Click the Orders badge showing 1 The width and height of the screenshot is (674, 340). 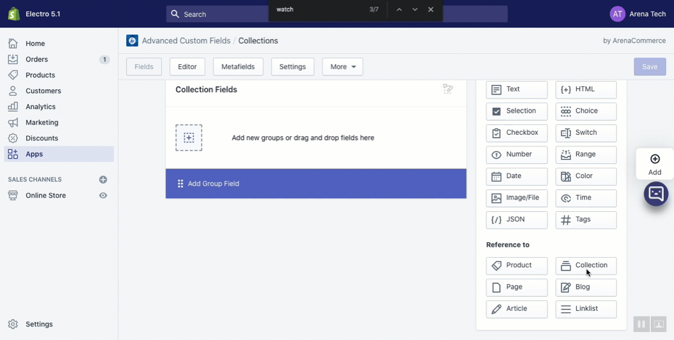pos(104,59)
